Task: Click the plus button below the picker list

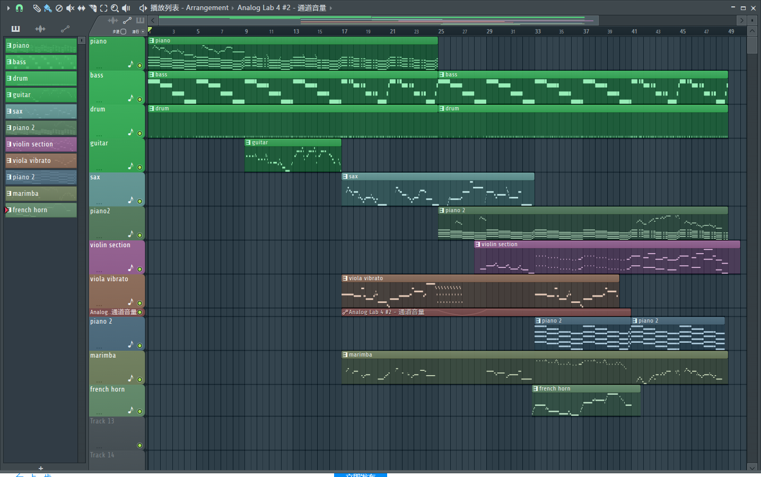Action: tap(41, 468)
